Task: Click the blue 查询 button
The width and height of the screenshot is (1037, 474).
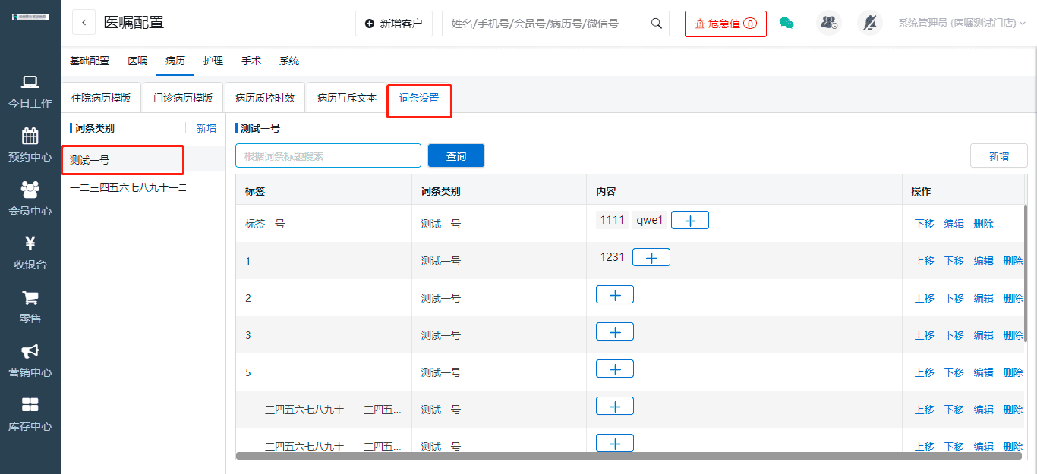Action: pyautogui.click(x=455, y=156)
